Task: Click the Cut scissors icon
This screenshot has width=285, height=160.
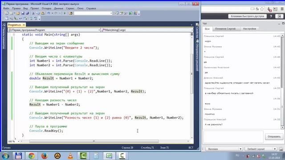Action: point(33,13)
